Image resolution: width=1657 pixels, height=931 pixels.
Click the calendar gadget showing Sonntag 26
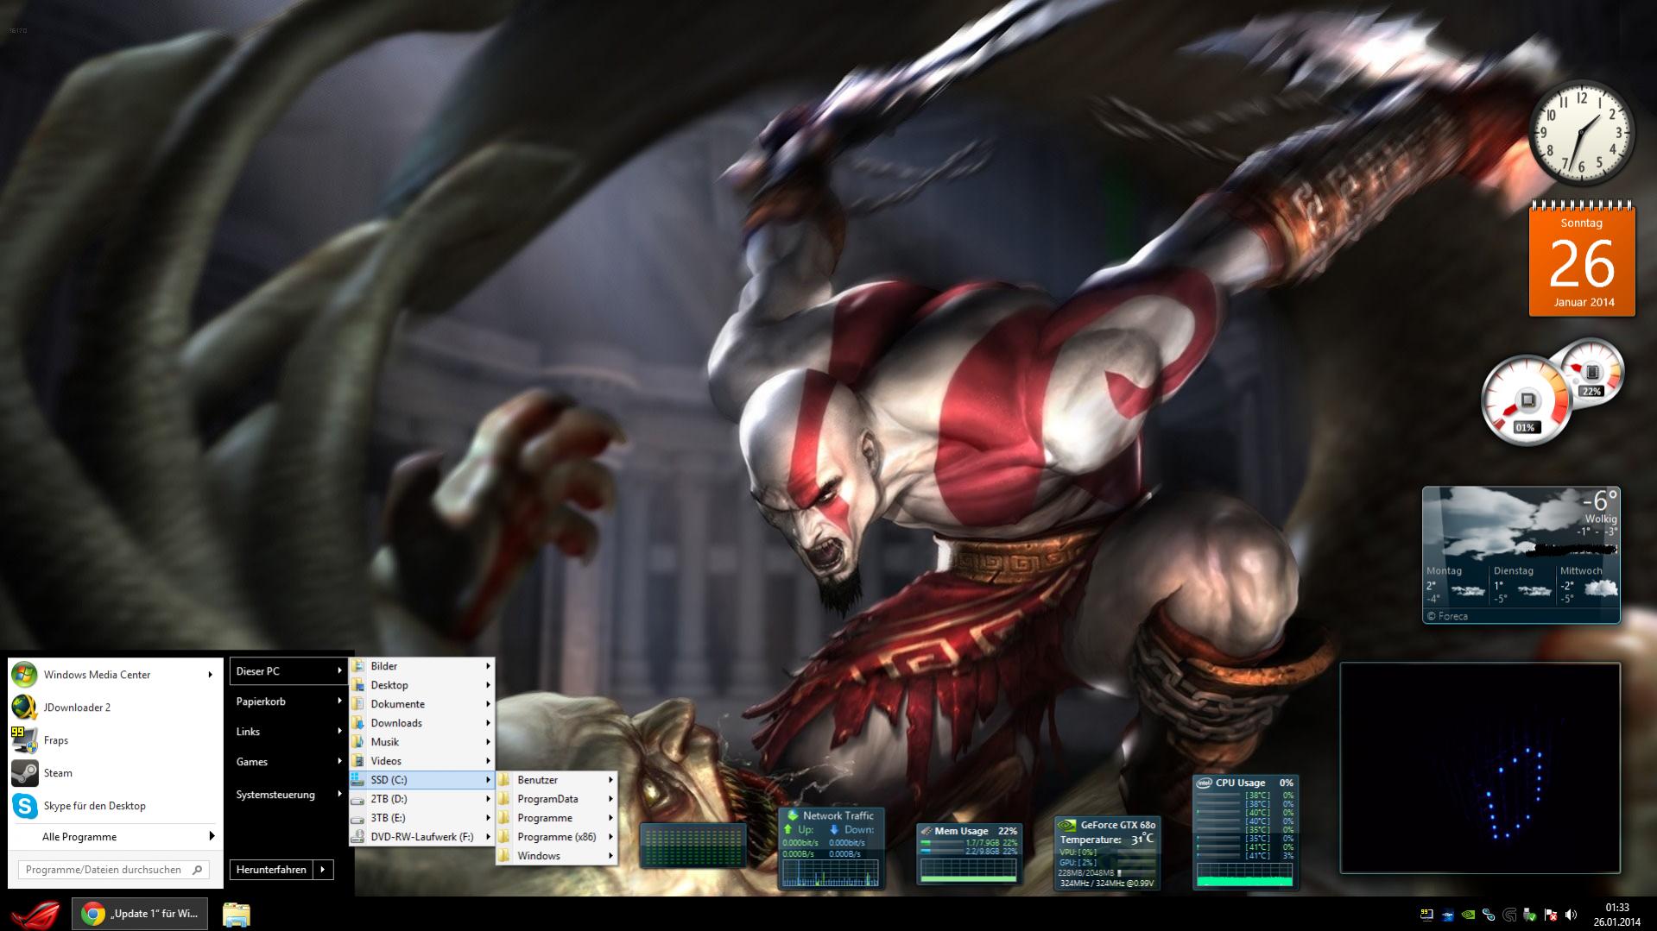point(1582,260)
